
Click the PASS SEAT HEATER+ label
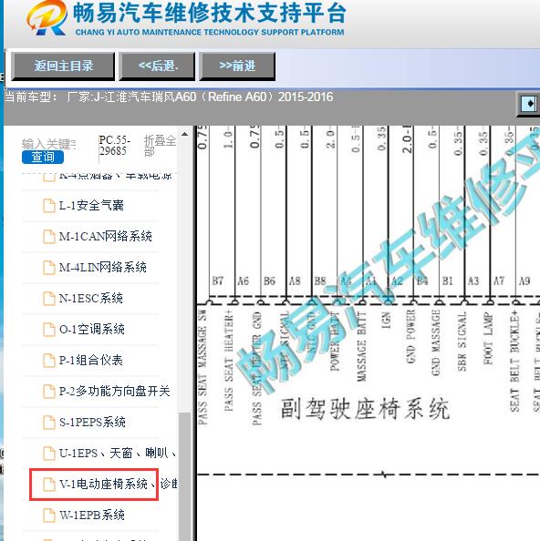point(228,360)
